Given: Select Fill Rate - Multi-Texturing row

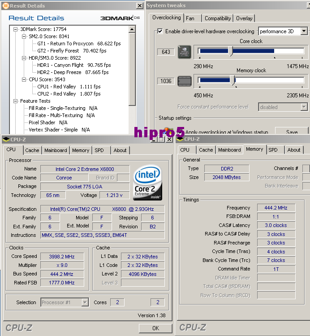Looking at the screenshot, I should coord(62,115).
